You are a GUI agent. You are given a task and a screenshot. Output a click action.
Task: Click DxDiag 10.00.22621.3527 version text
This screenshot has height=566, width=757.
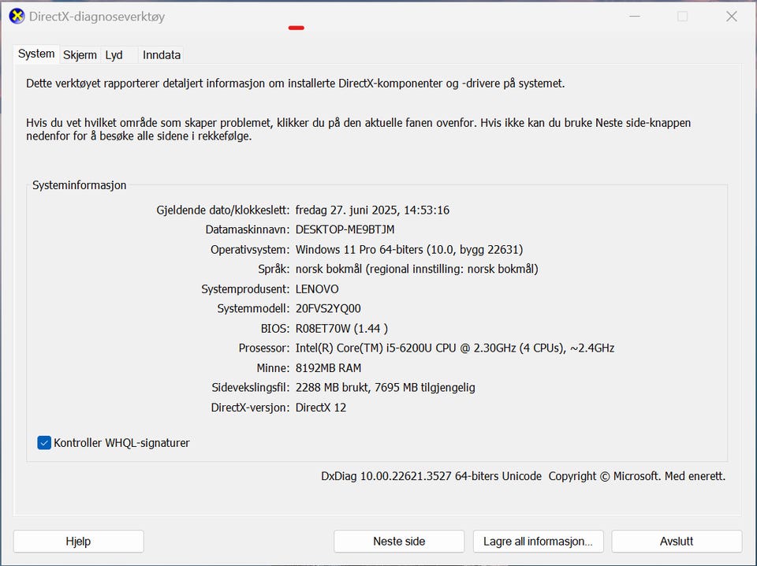click(x=431, y=476)
